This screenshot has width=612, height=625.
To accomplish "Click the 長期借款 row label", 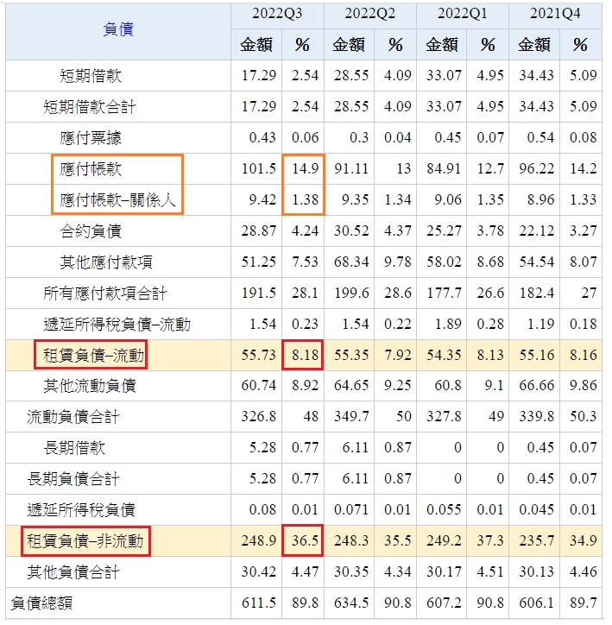I will [x=74, y=448].
